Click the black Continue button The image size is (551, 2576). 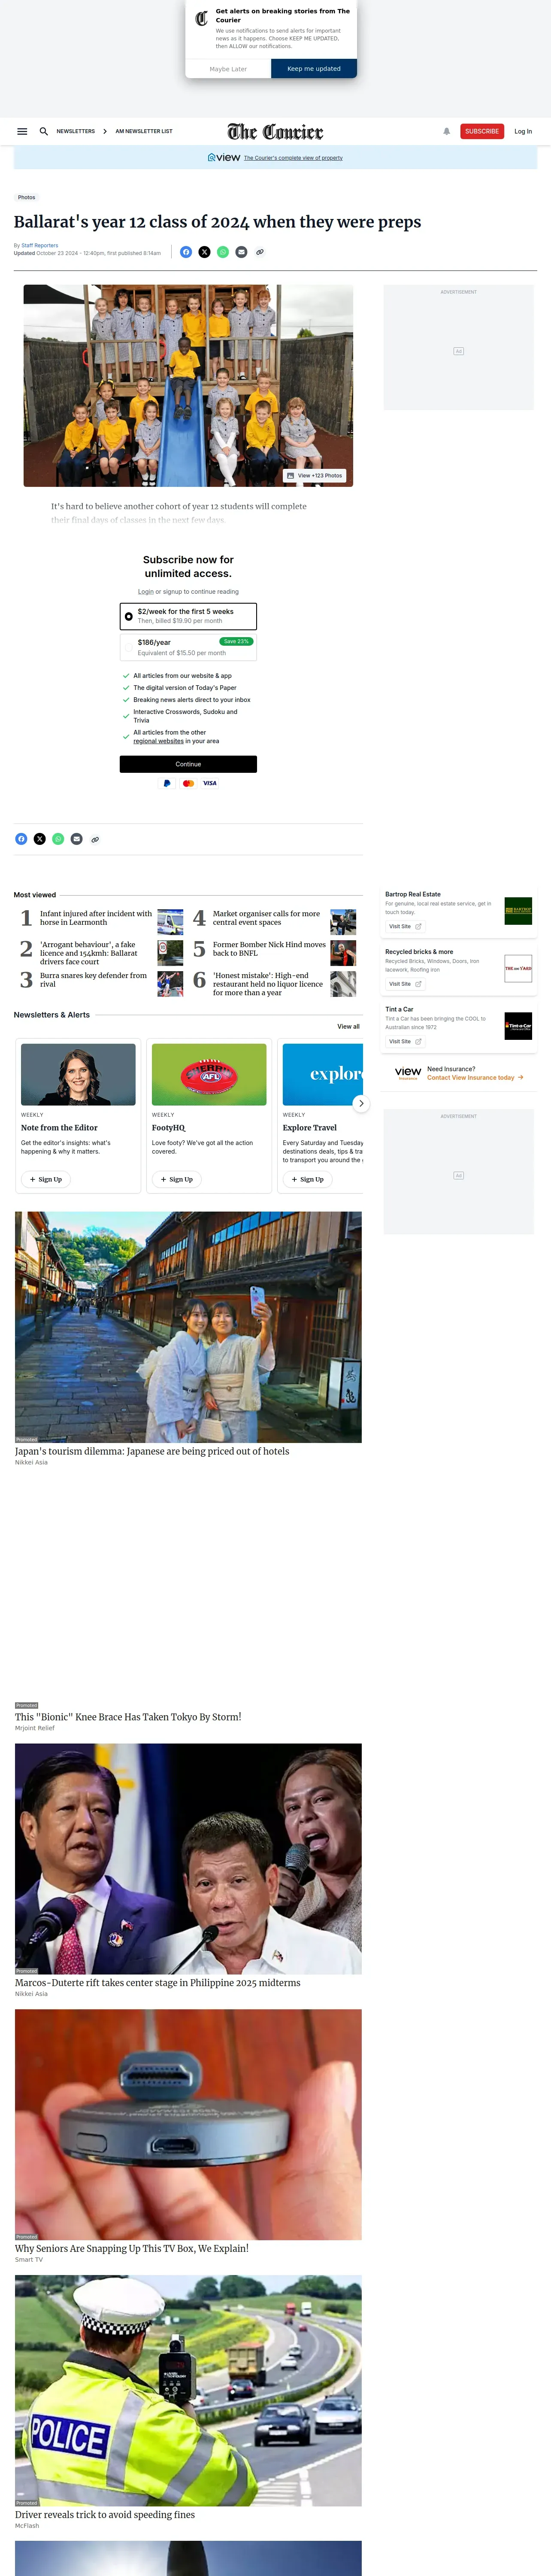(188, 764)
